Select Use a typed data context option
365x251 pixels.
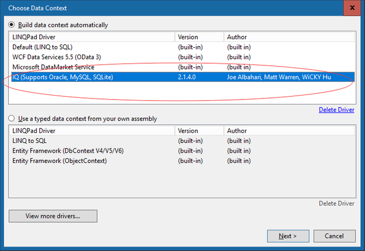click(12, 119)
